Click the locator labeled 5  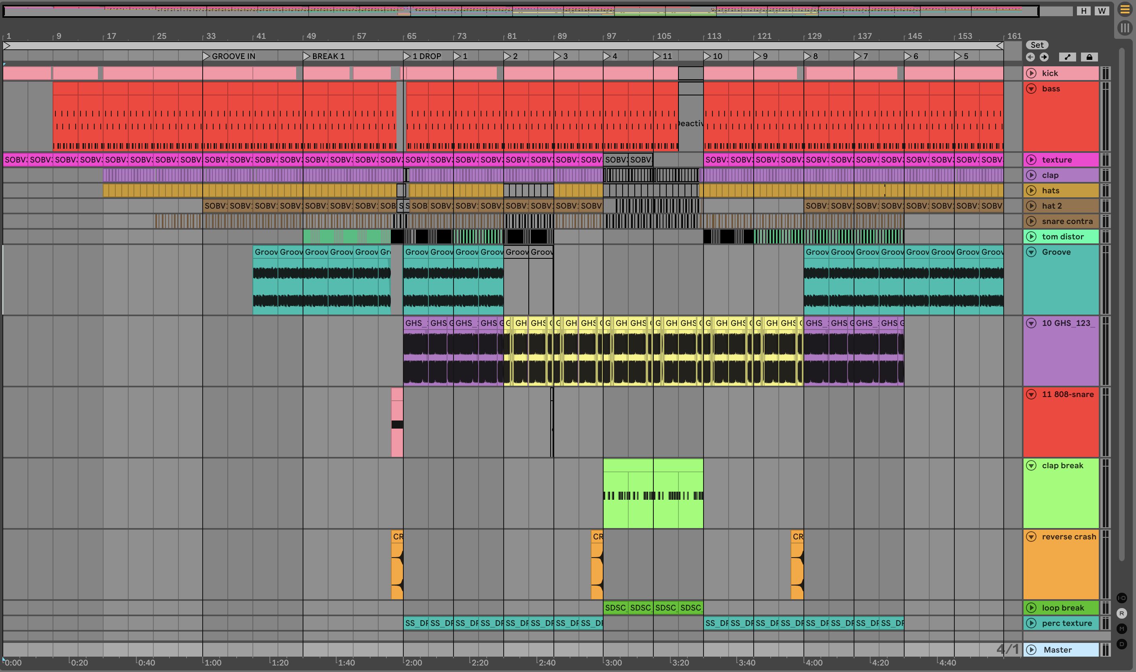click(x=962, y=56)
